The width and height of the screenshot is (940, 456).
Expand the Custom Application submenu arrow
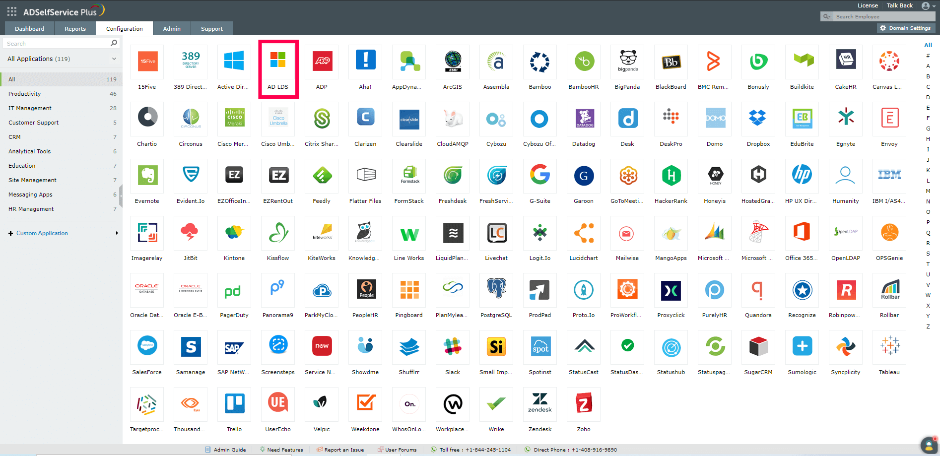pos(117,233)
